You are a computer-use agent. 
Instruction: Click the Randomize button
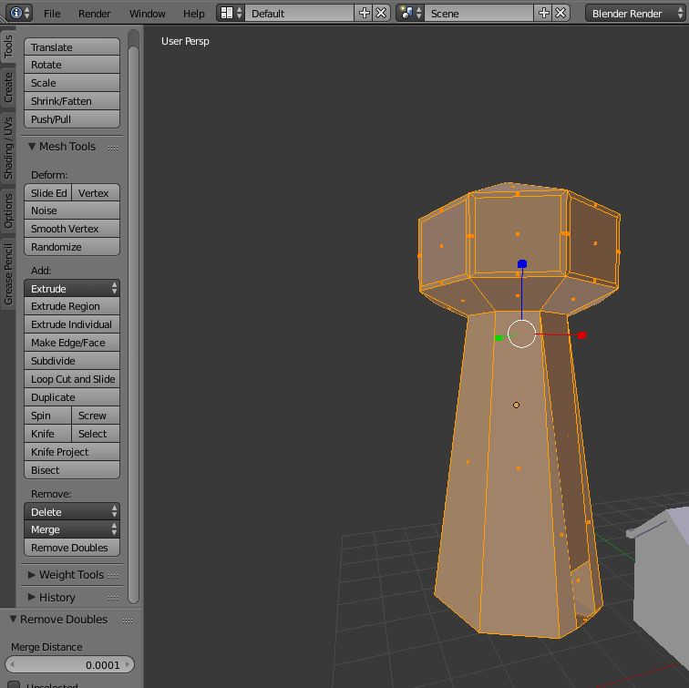click(72, 247)
